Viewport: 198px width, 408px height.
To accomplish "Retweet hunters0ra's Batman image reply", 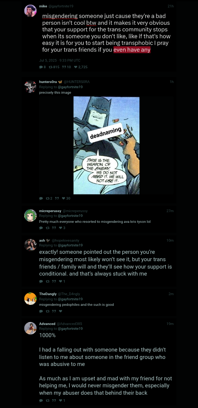I will pos(47,198).
